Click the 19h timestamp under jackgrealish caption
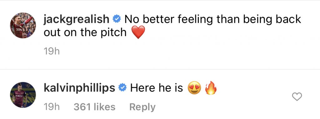This screenshot has width=320, height=119. click(x=52, y=52)
